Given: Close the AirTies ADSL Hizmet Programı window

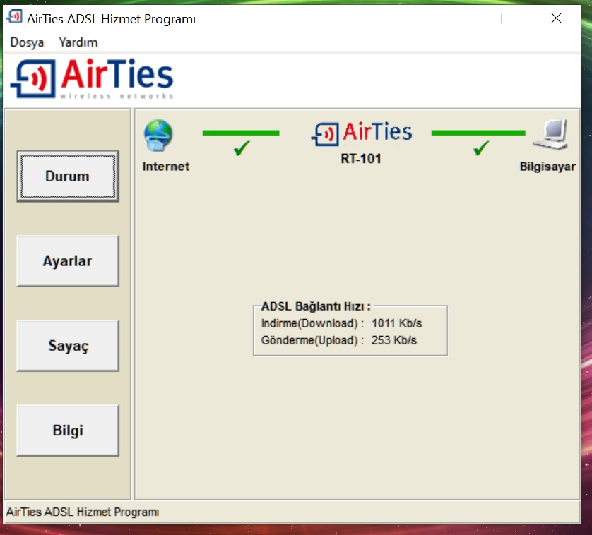Looking at the screenshot, I should coord(556,18).
